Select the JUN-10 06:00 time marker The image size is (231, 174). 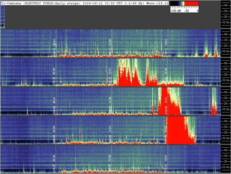click(54, 77)
